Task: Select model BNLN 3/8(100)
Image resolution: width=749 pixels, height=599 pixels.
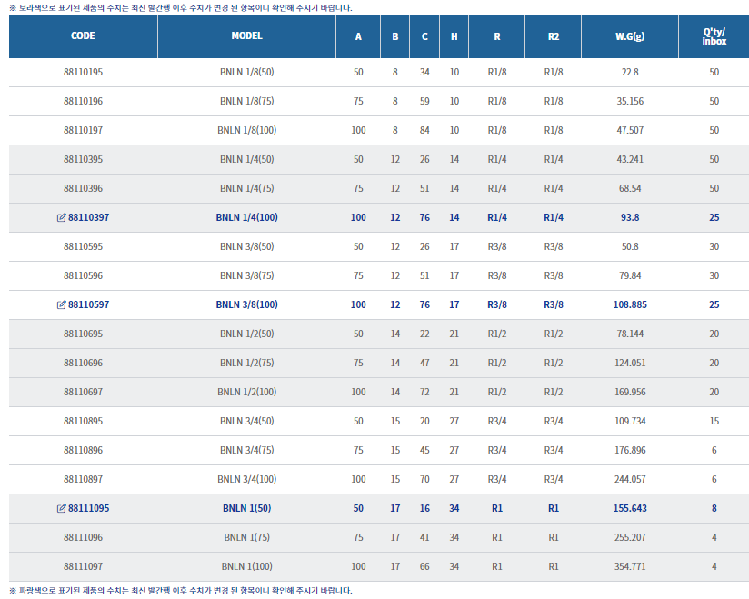Action: point(247,305)
